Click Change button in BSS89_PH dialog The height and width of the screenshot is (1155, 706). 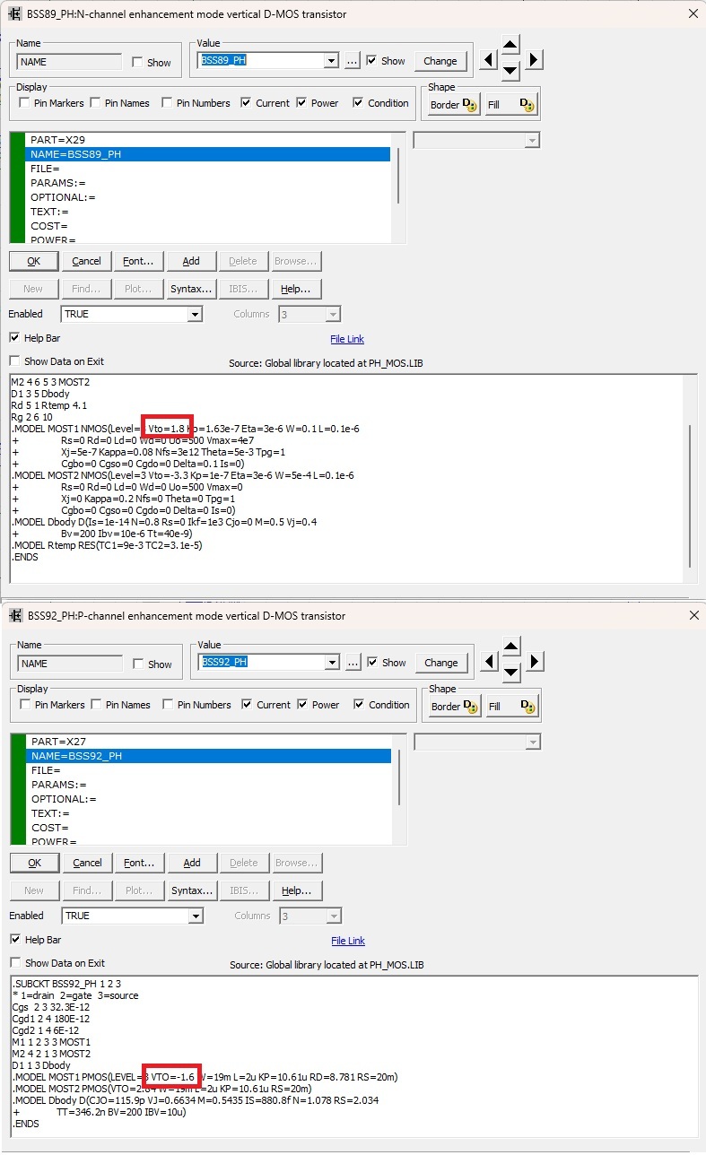coord(440,61)
